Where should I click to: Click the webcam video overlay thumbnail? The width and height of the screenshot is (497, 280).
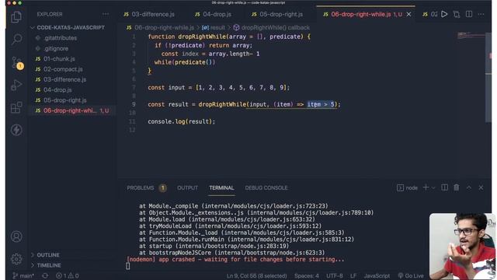(x=462, y=247)
